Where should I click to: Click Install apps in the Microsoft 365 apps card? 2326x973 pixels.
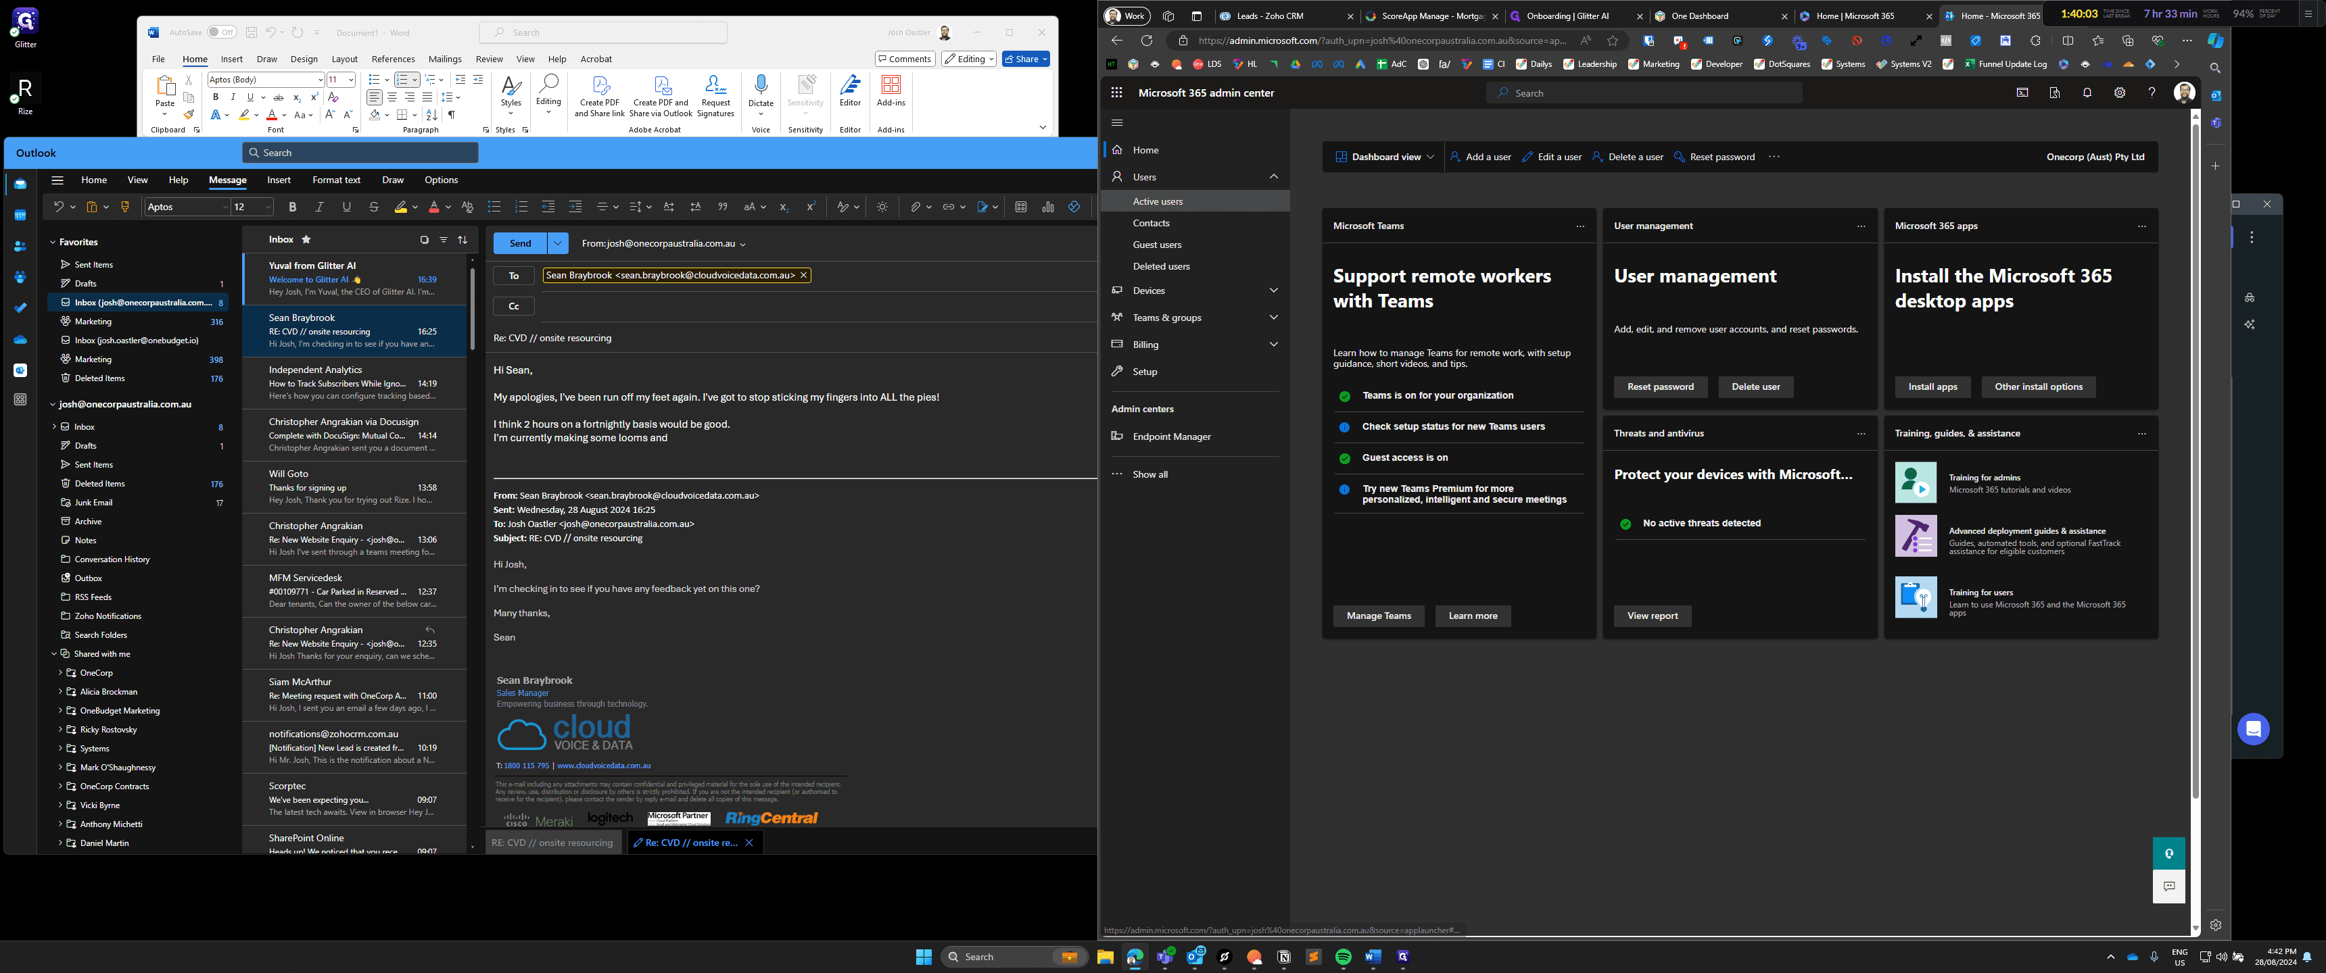point(1932,387)
